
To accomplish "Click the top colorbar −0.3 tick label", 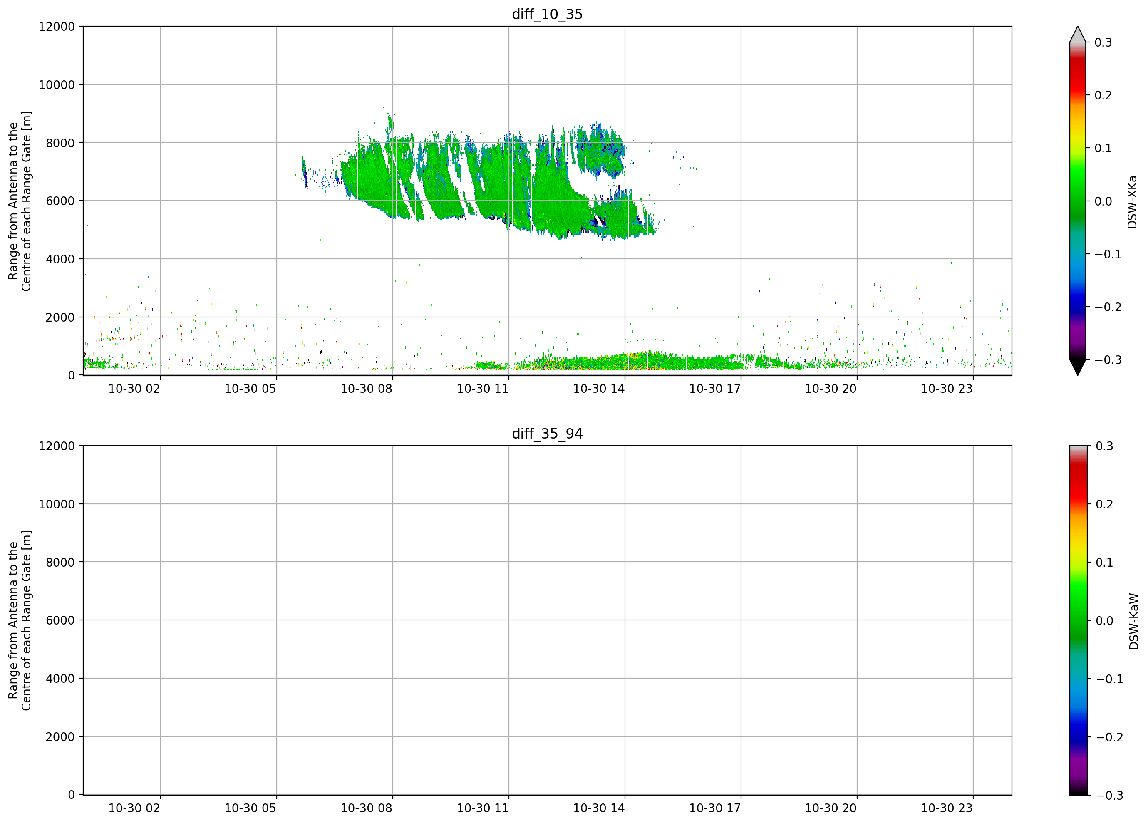I will 1108,360.
